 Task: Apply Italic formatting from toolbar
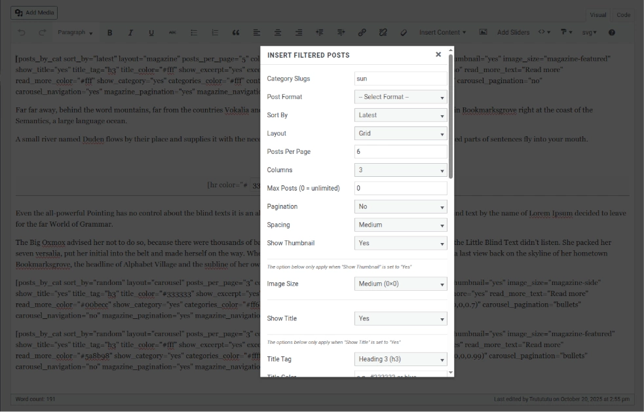[130, 32]
